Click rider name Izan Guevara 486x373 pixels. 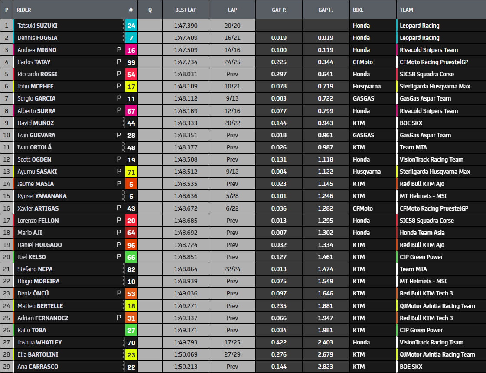(x=36, y=135)
